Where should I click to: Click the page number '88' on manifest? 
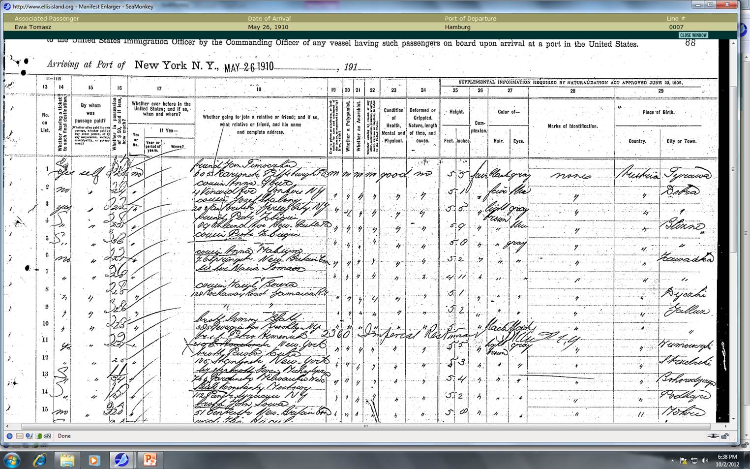(x=690, y=43)
